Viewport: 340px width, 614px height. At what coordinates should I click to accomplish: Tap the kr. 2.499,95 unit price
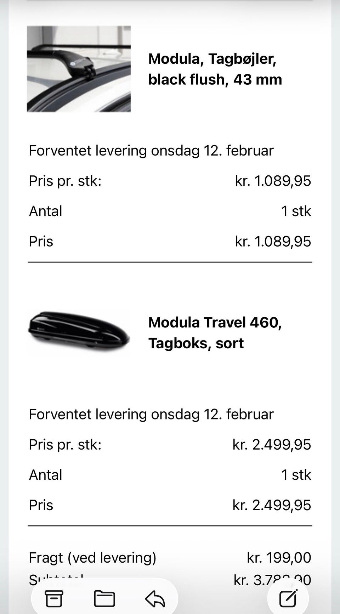[x=271, y=444]
